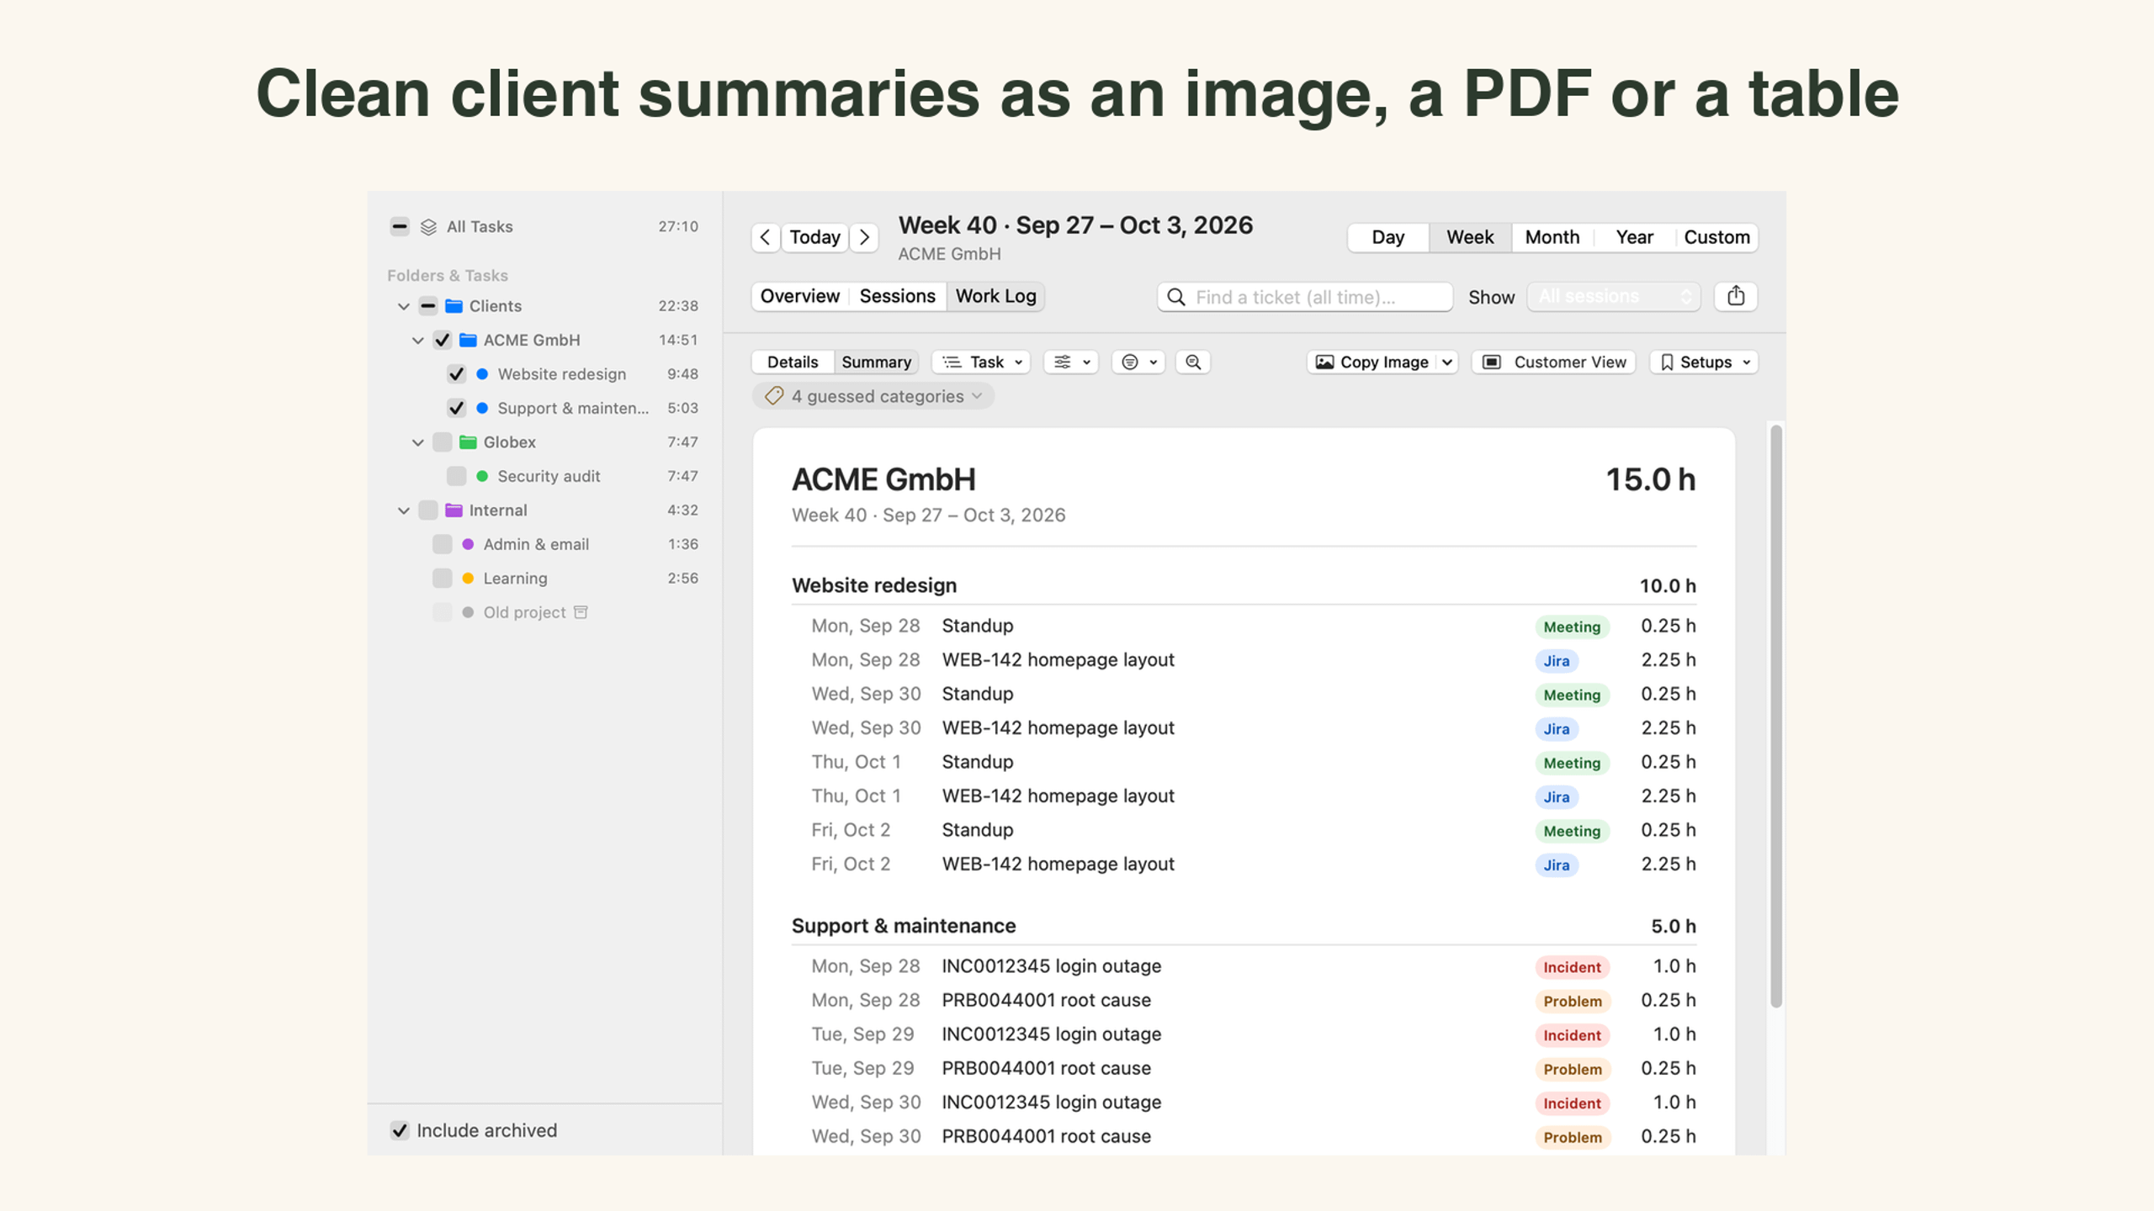
Task: Collapse the Globex folder chevron
Action: (x=418, y=442)
